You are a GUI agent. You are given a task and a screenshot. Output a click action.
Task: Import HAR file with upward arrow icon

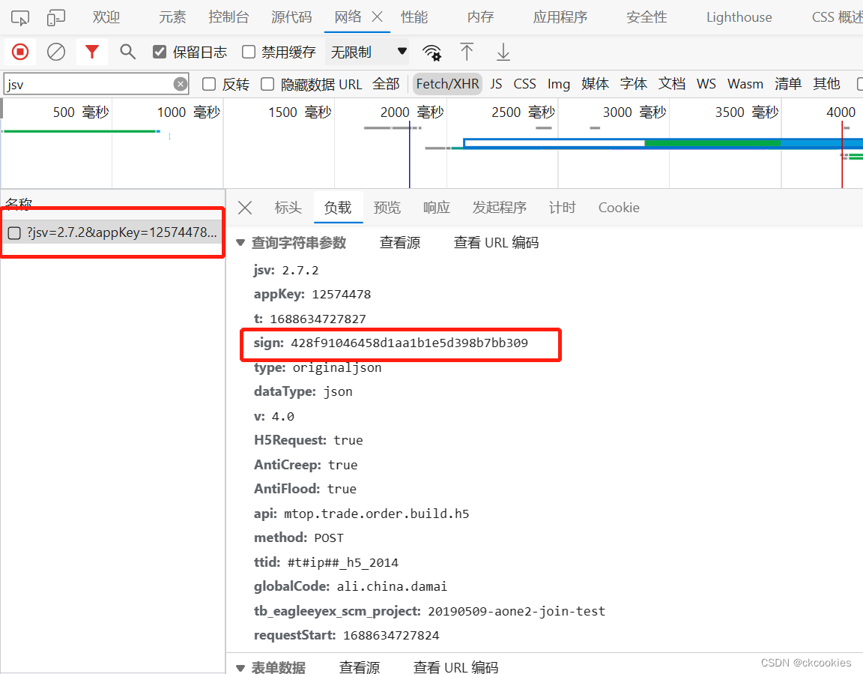tap(467, 52)
